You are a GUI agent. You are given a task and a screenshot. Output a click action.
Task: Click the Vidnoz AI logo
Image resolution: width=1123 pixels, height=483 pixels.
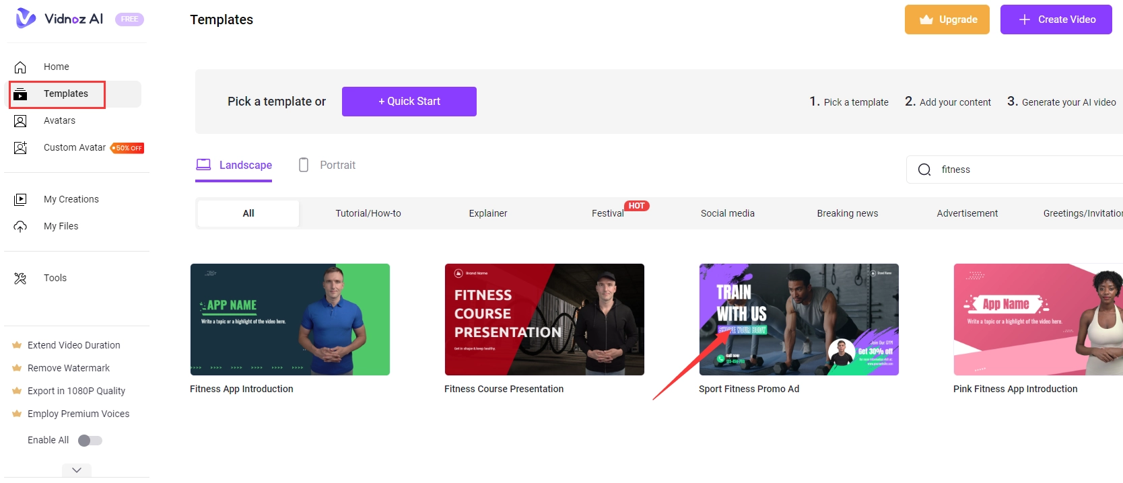(59, 19)
